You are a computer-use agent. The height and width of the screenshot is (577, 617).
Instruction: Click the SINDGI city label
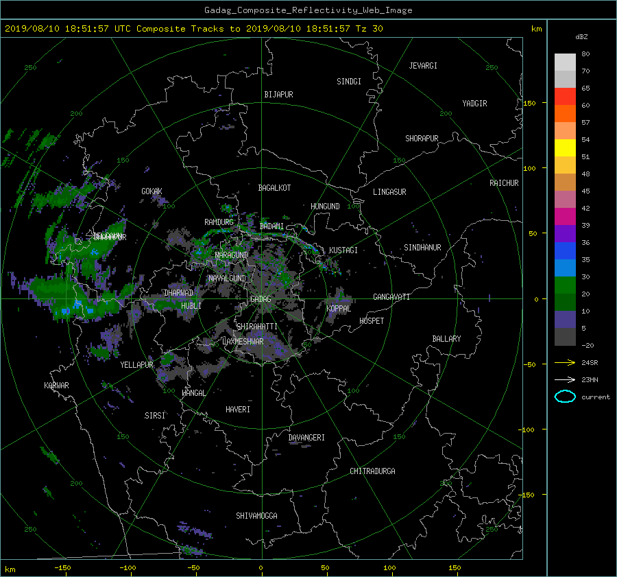349,82
